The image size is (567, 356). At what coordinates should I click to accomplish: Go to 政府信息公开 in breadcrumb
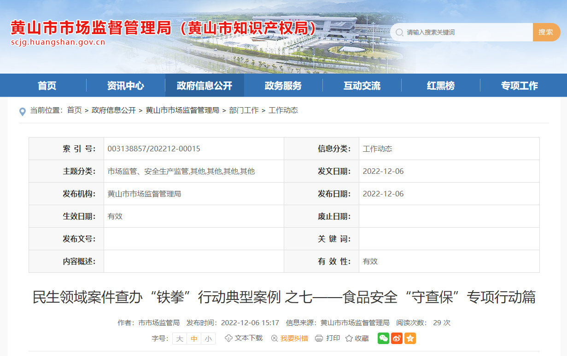click(x=114, y=110)
